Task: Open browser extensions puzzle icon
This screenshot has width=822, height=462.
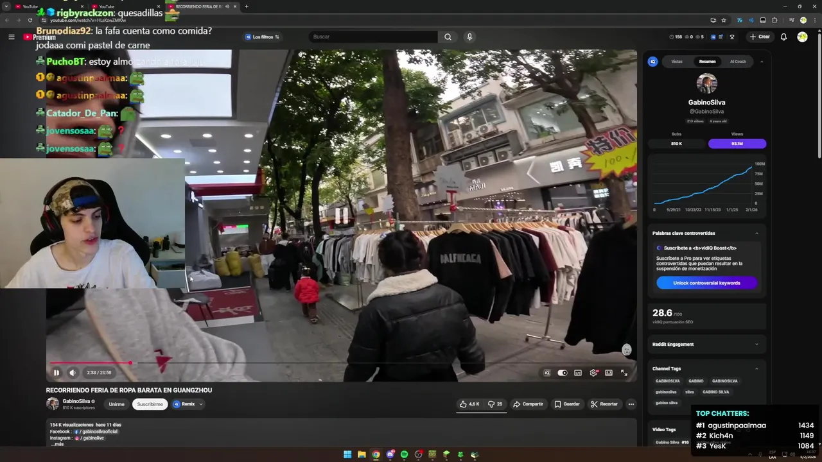Action: click(x=774, y=20)
